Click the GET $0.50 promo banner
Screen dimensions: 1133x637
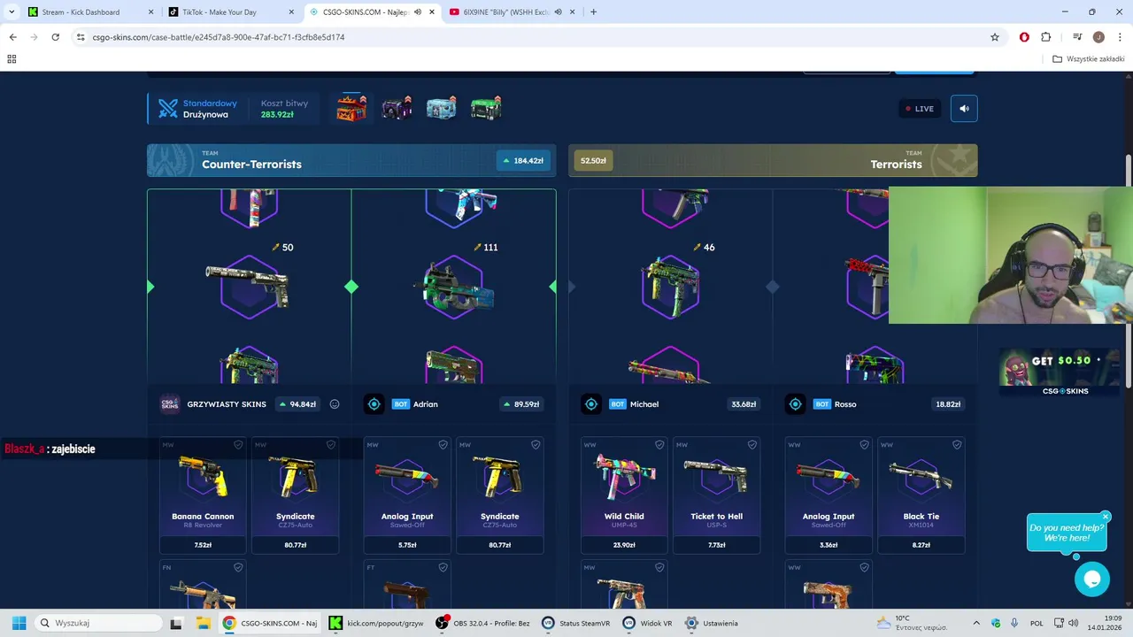coord(1059,372)
